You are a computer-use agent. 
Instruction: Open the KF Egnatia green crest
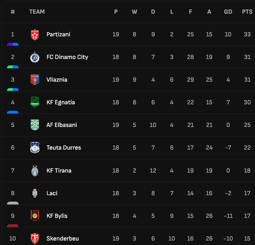pos(35,102)
